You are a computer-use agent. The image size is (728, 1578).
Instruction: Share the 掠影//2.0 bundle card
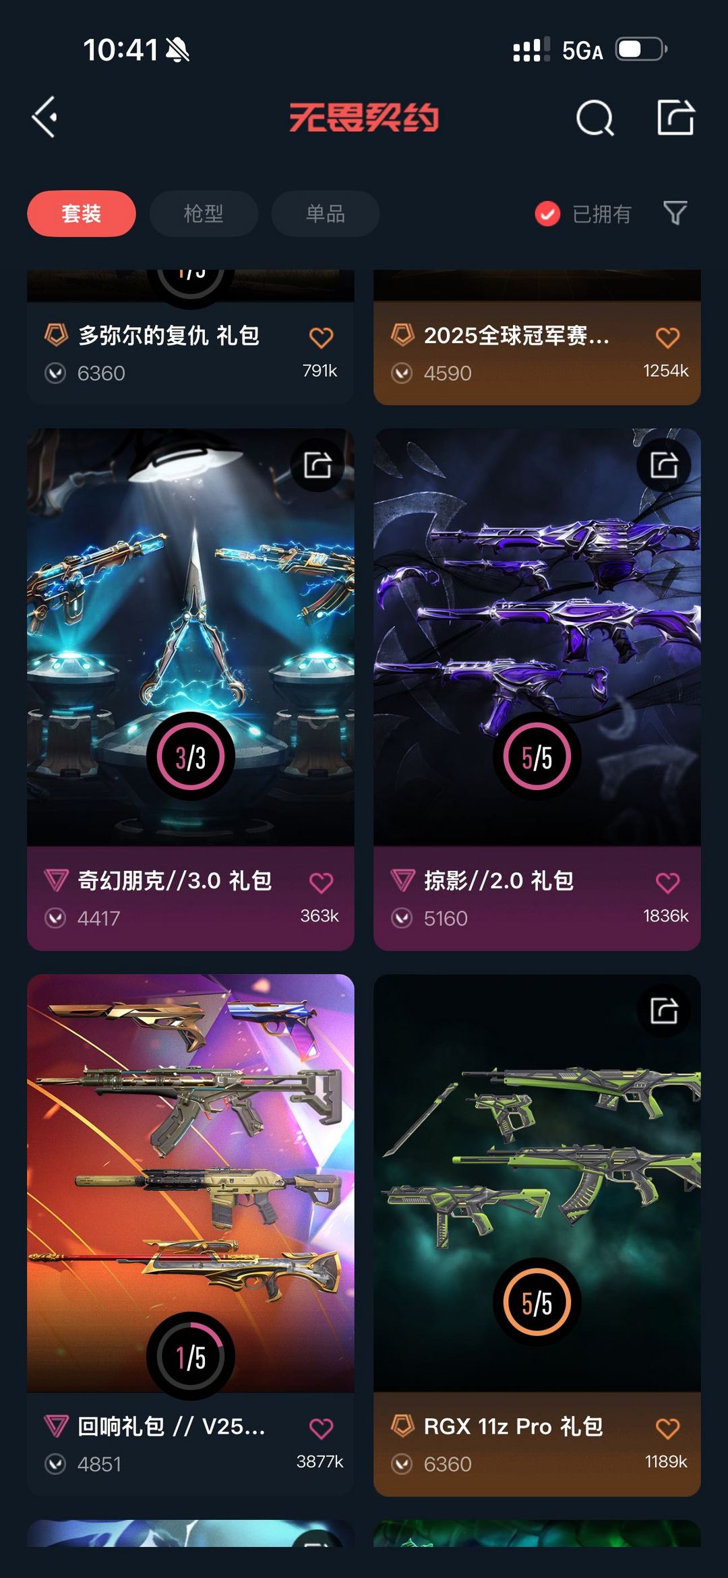664,465
